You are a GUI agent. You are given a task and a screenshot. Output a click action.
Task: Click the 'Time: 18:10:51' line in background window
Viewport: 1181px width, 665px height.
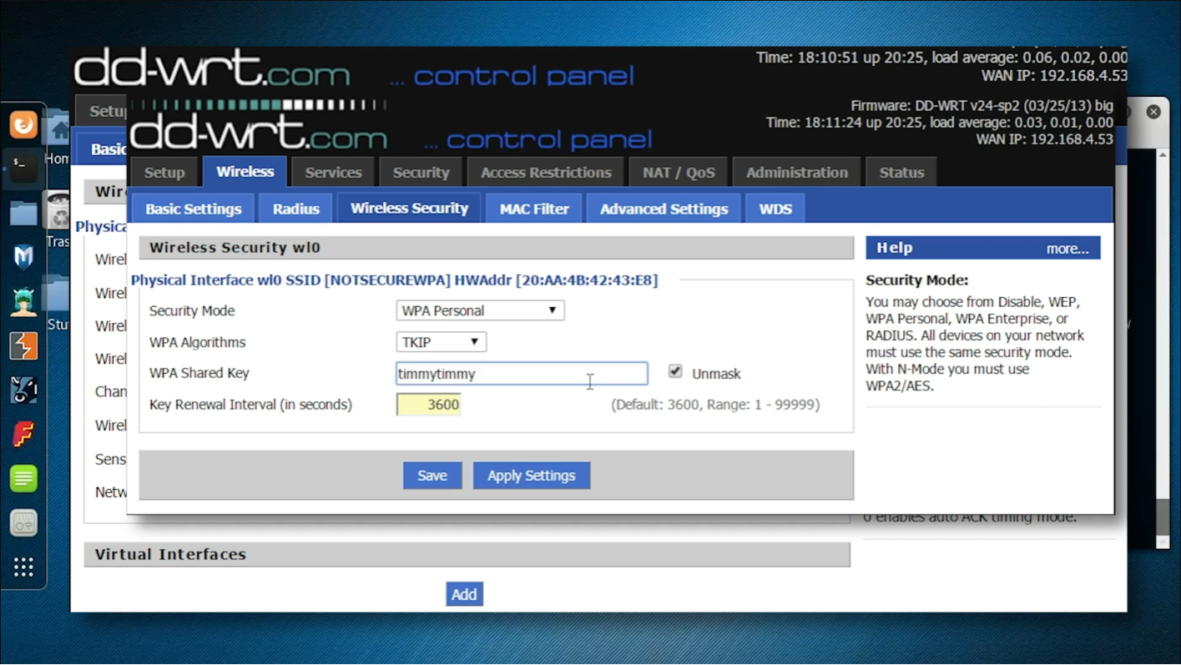pyautogui.click(x=941, y=58)
